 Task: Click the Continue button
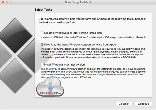coord(143,104)
